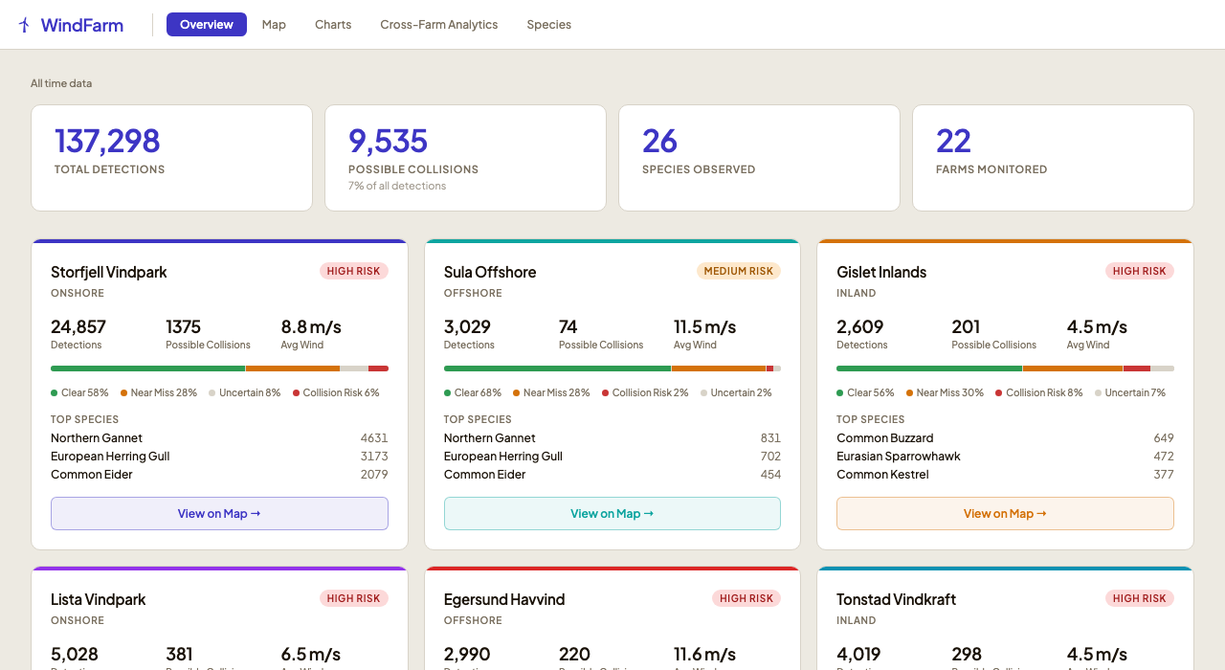Click 7% of all detections subtext
Image resolution: width=1225 pixels, height=670 pixels.
point(397,186)
